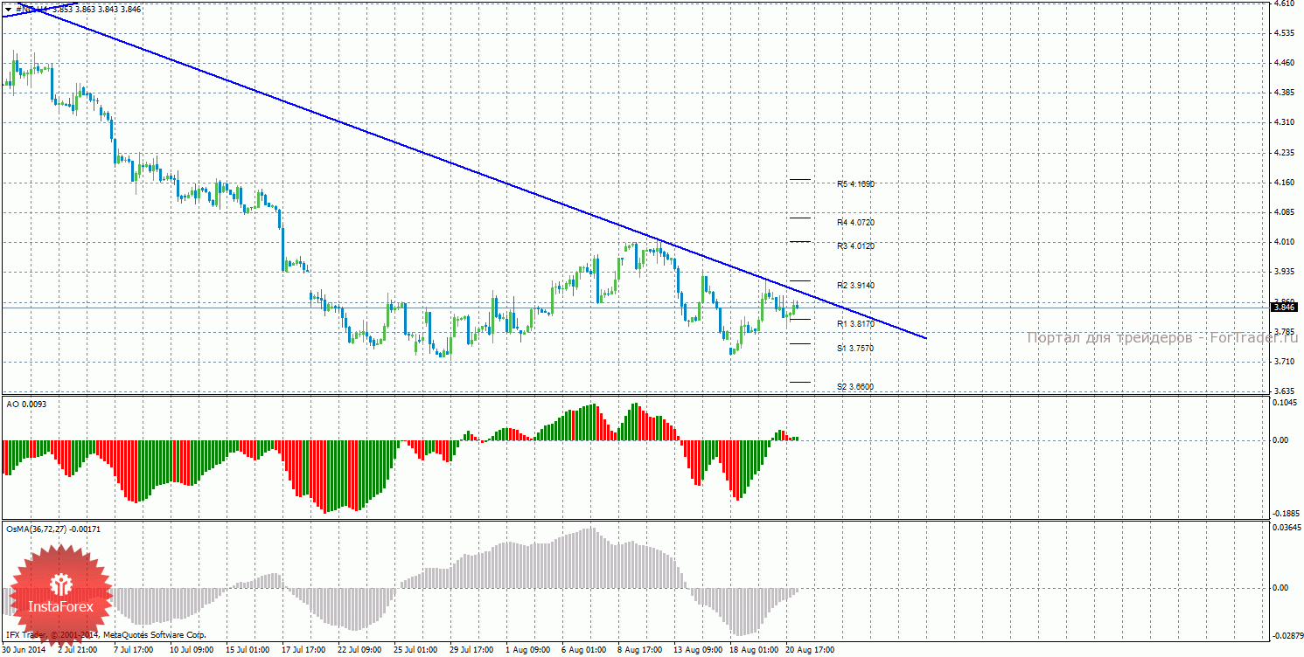Click the 7 Jul 17:00 time label
The height and width of the screenshot is (657, 1304).
(133, 650)
